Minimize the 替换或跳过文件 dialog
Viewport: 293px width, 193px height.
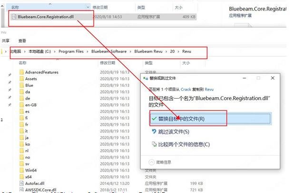244,78
